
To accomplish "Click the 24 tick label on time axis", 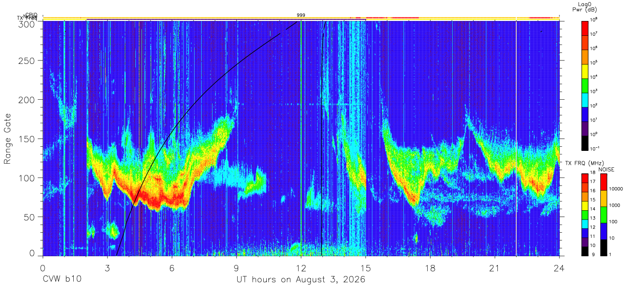I will tap(559, 268).
